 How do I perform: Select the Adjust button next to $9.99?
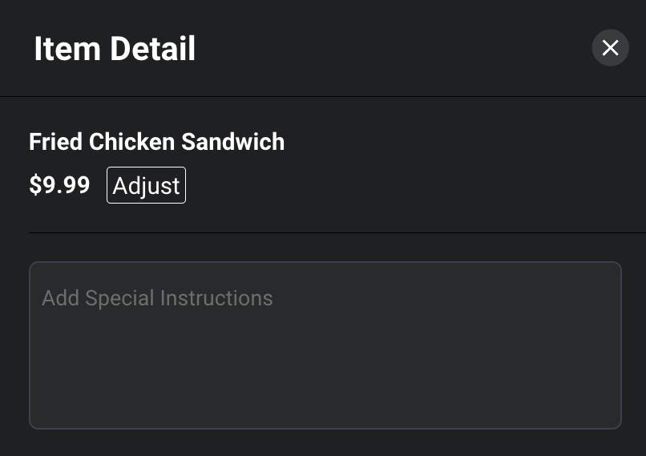[x=146, y=185]
